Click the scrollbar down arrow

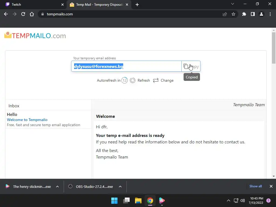[274, 176]
